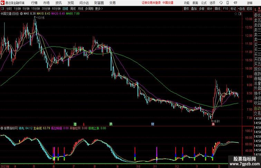Click the 标记 mark button

[x=233, y=9]
